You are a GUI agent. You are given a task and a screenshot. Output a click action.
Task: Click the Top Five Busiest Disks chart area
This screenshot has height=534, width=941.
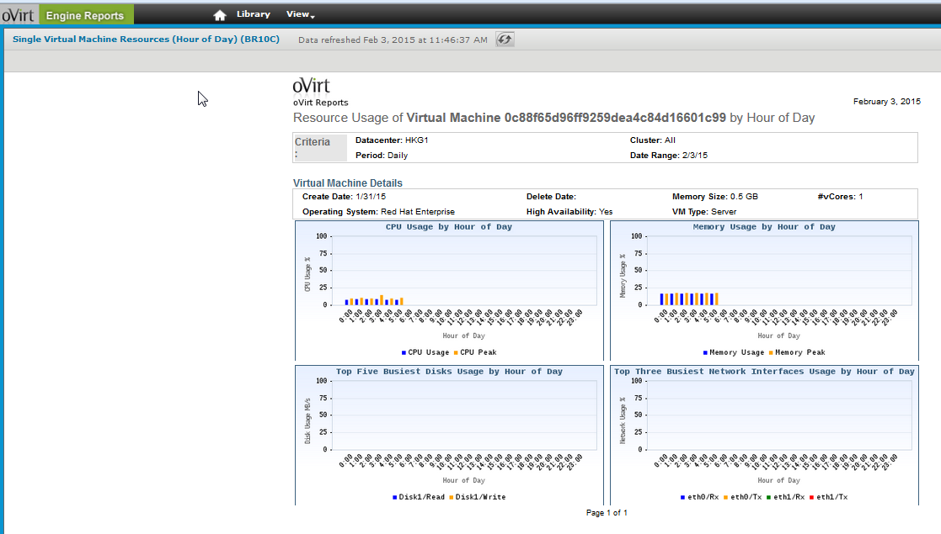[463, 415]
